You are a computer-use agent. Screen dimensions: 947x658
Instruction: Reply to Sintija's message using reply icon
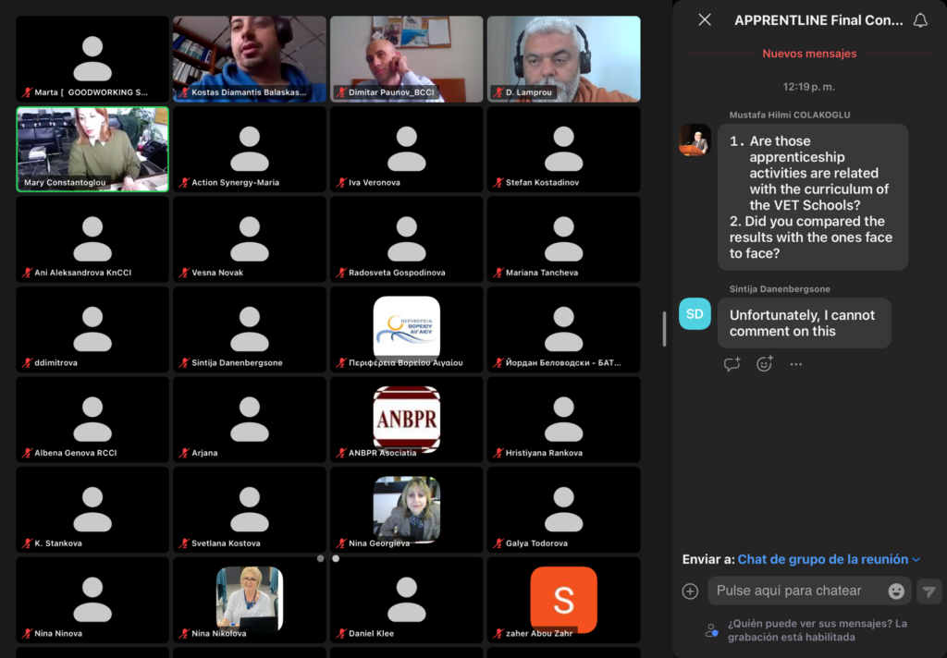coord(732,364)
